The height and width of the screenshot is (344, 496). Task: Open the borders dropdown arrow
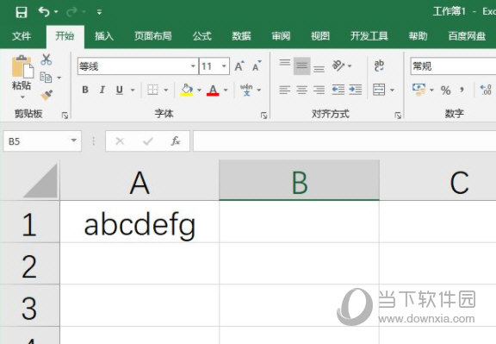tap(166, 91)
